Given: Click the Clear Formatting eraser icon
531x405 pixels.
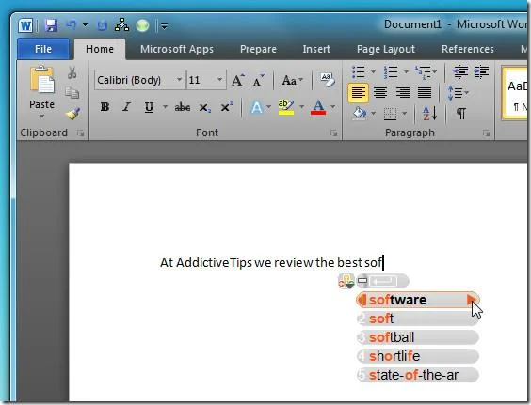Looking at the screenshot, I should (327, 80).
